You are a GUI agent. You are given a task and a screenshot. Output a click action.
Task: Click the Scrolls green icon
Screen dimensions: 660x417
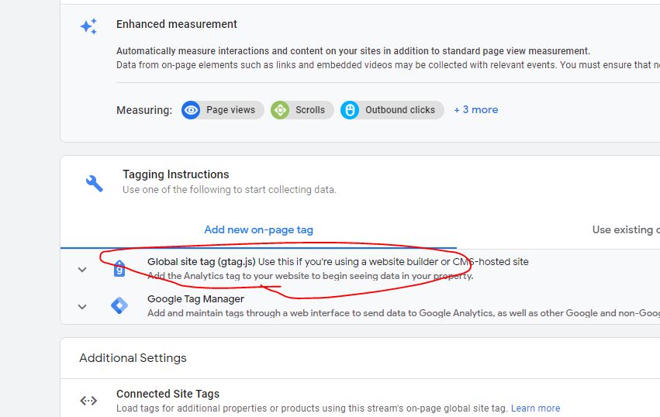280,110
